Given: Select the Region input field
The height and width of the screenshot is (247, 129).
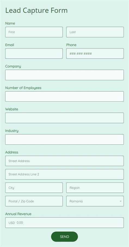Looking at the screenshot, I should [95, 188].
